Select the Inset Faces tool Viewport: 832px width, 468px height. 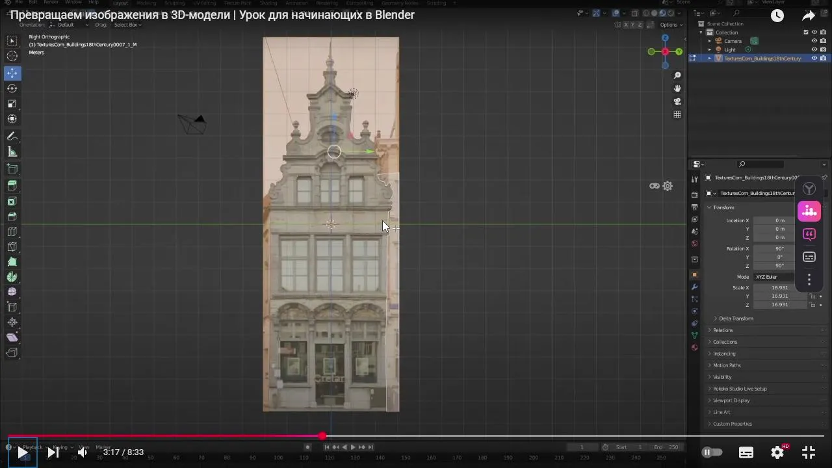coord(12,201)
